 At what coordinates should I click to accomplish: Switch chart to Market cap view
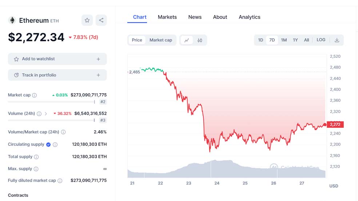tap(161, 40)
